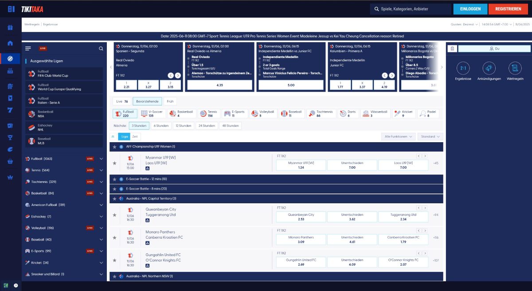Click the search magnifier in sports panel
The width and height of the screenshot is (532, 291).
101,49
